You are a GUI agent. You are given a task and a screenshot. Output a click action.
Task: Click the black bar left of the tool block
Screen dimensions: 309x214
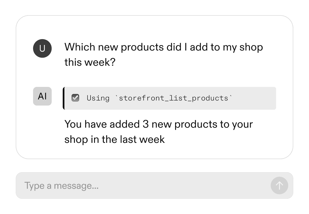64,98
